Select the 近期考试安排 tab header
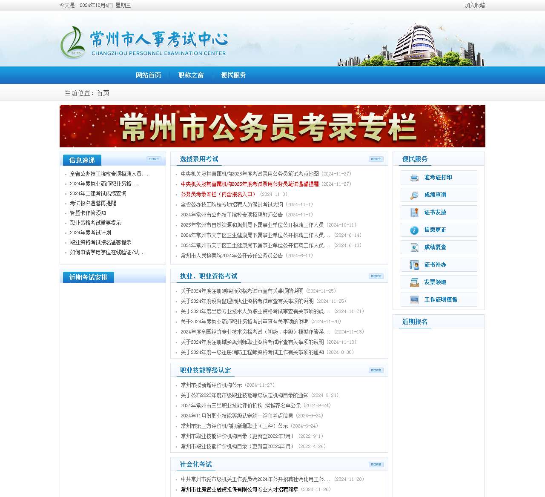Viewport: 545px width, 497px height. point(89,277)
